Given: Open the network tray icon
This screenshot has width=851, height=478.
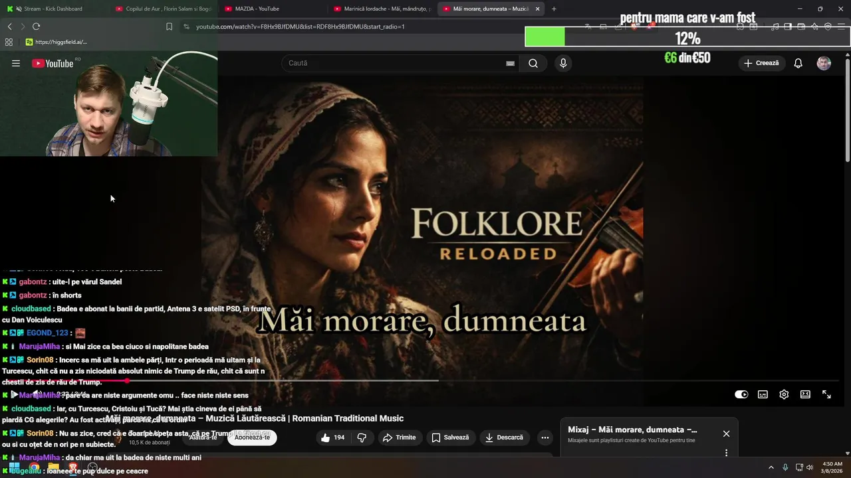Looking at the screenshot, I should (799, 467).
